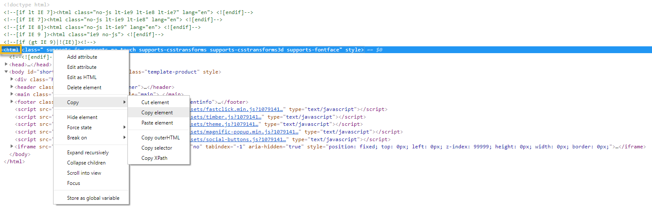
Task: Expand the main element node
Action: (x=12, y=94)
